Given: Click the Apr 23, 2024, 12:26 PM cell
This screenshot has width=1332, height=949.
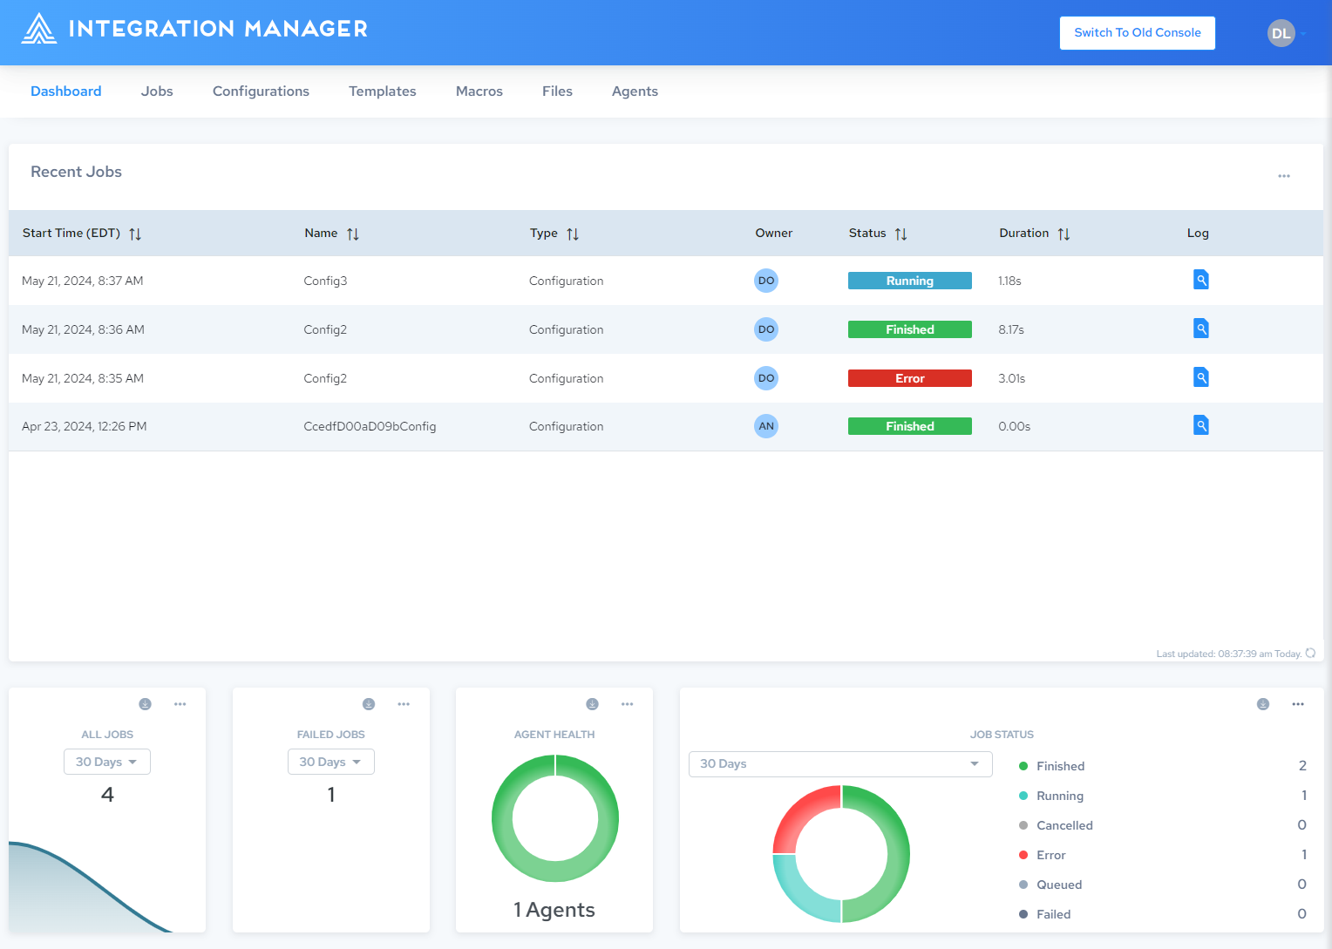Looking at the screenshot, I should (x=84, y=426).
